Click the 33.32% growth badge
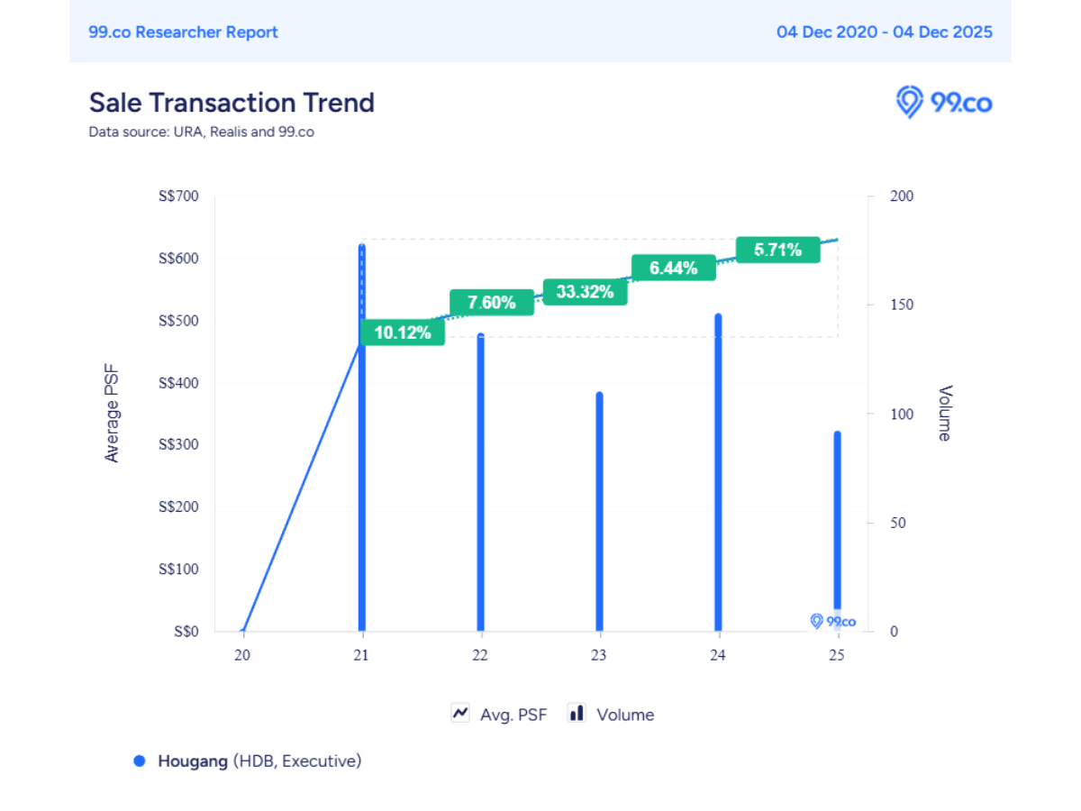Viewport: 1081px width, 811px height. (x=585, y=291)
